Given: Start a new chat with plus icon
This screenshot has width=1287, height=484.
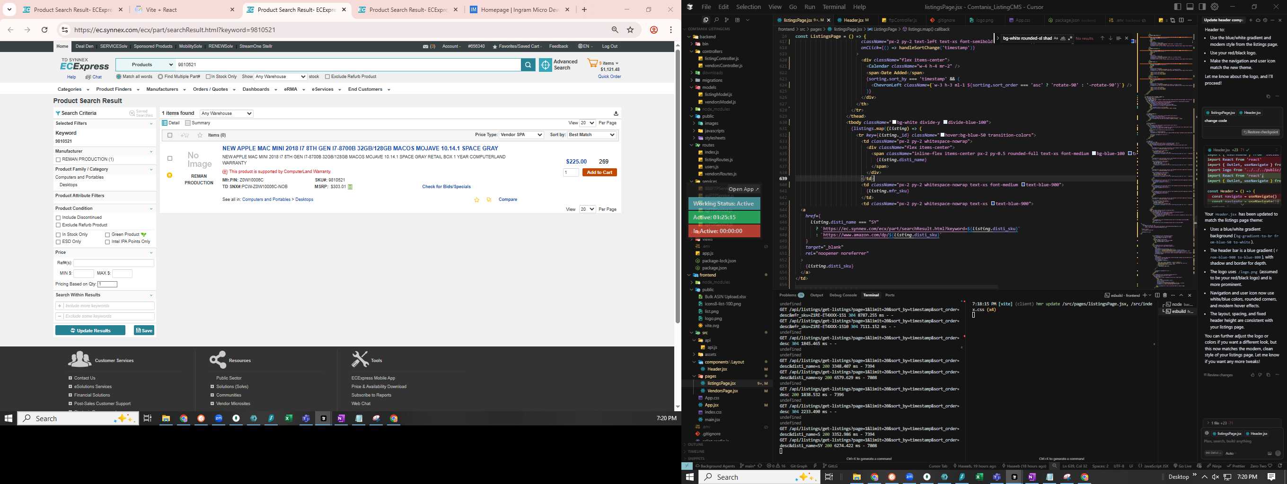Looking at the screenshot, I should (x=1251, y=20).
